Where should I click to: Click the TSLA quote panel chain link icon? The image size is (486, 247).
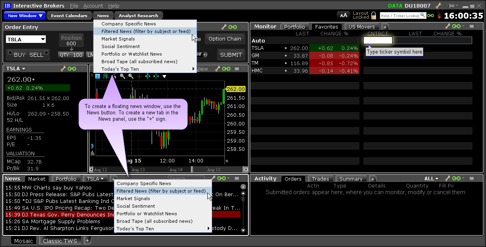(x=72, y=69)
